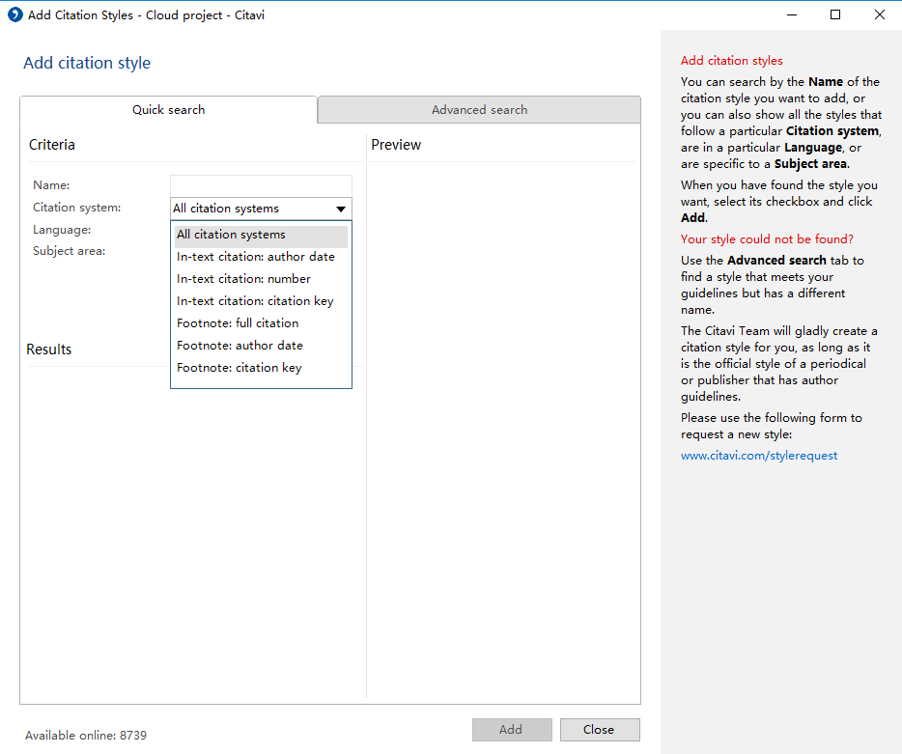The image size is (902, 754).
Task: Click the window close X button
Action: point(880,14)
